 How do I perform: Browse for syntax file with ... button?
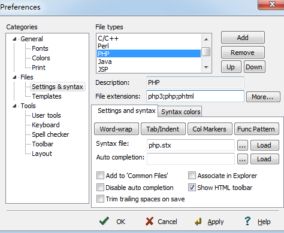pos(243,145)
